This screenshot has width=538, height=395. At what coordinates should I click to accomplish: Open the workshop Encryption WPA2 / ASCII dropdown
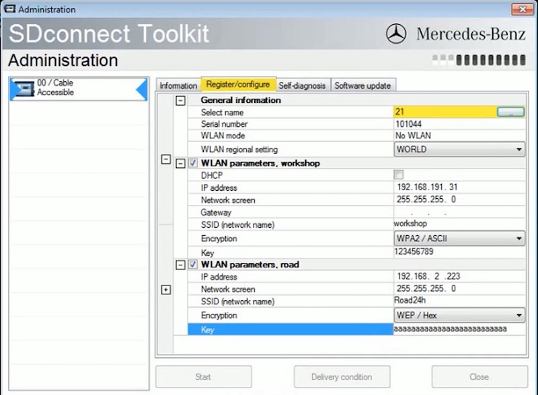(518, 238)
